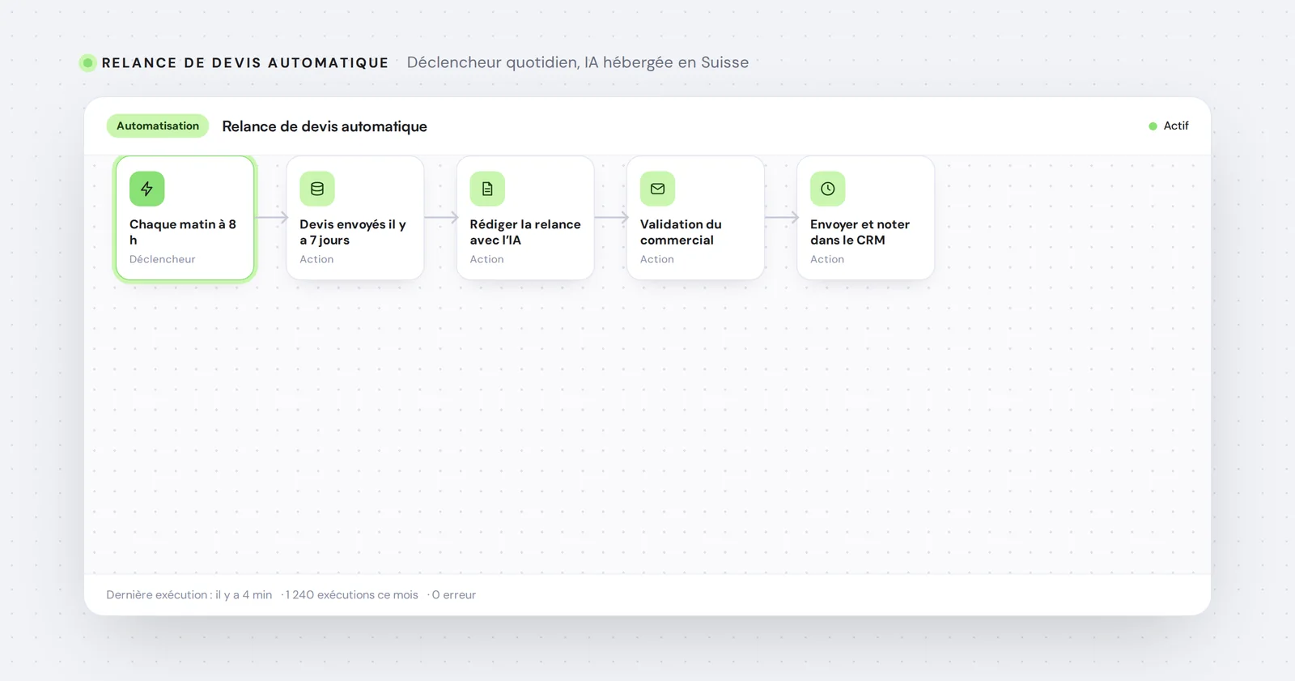Click the green dot next to Actif
This screenshot has width=1295, height=681.
click(1153, 126)
